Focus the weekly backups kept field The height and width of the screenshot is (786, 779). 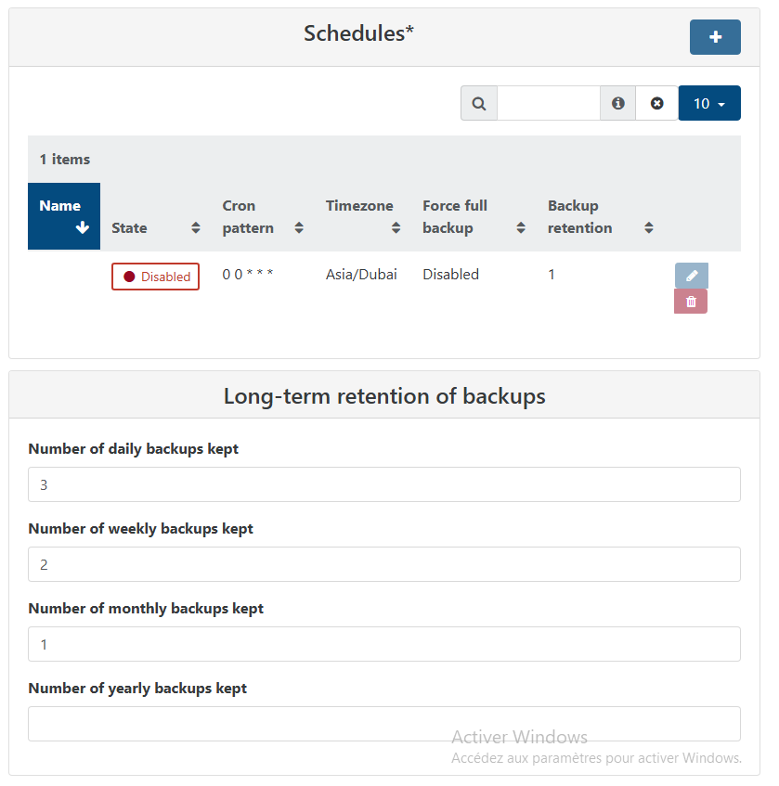coord(384,564)
